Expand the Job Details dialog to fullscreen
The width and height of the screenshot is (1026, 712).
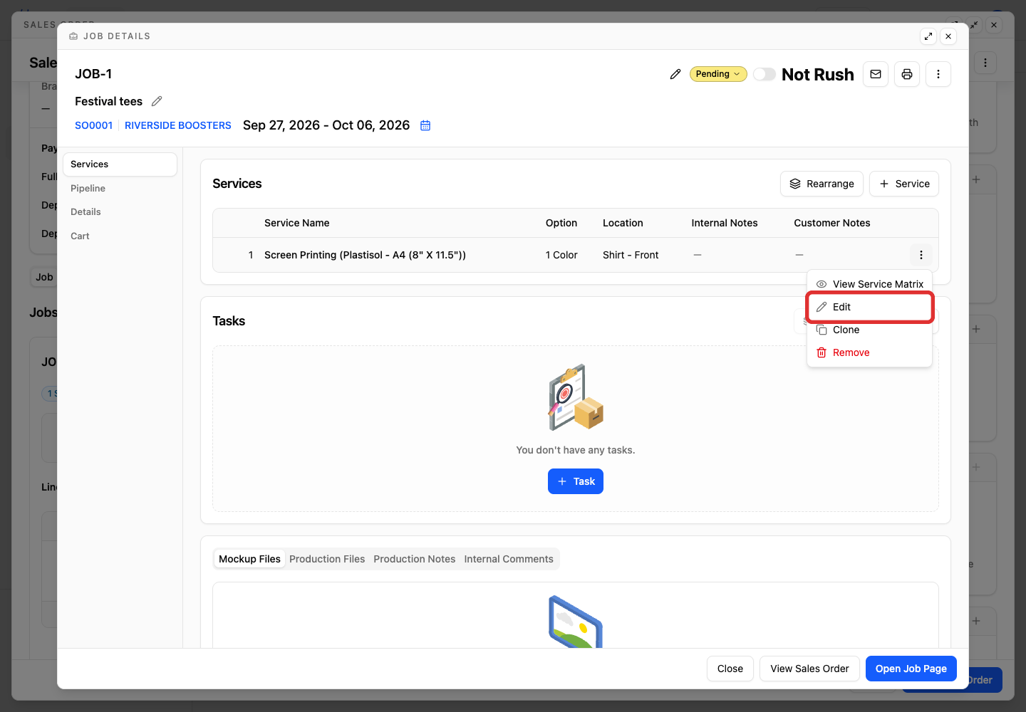pos(928,36)
